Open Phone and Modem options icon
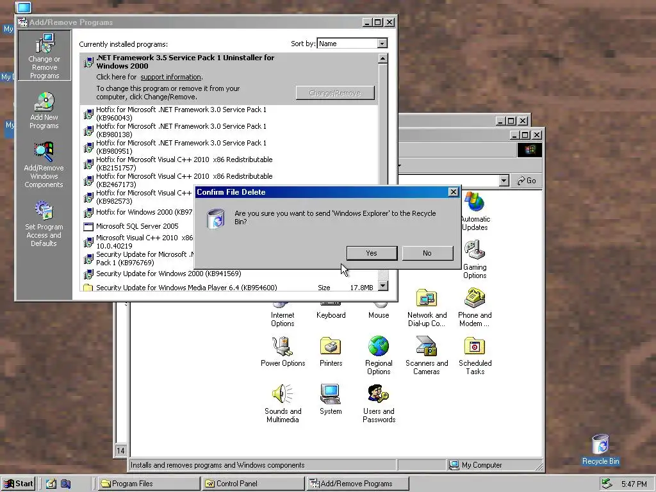The height and width of the screenshot is (492, 656). tap(475, 307)
